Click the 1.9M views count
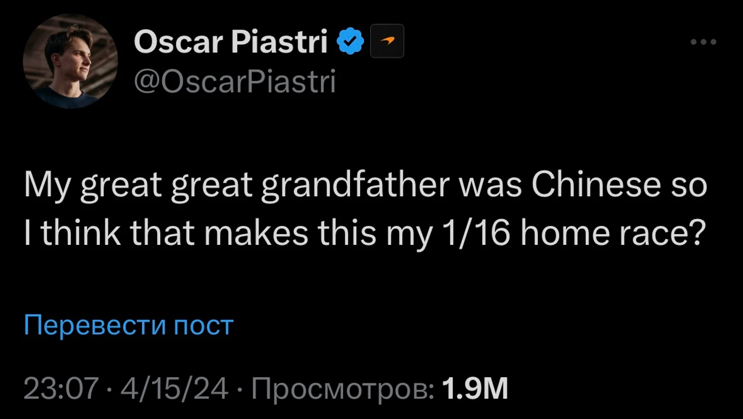Image resolution: width=743 pixels, height=419 pixels. pyautogui.click(x=475, y=388)
